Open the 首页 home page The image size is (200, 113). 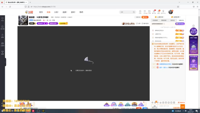point(41,12)
